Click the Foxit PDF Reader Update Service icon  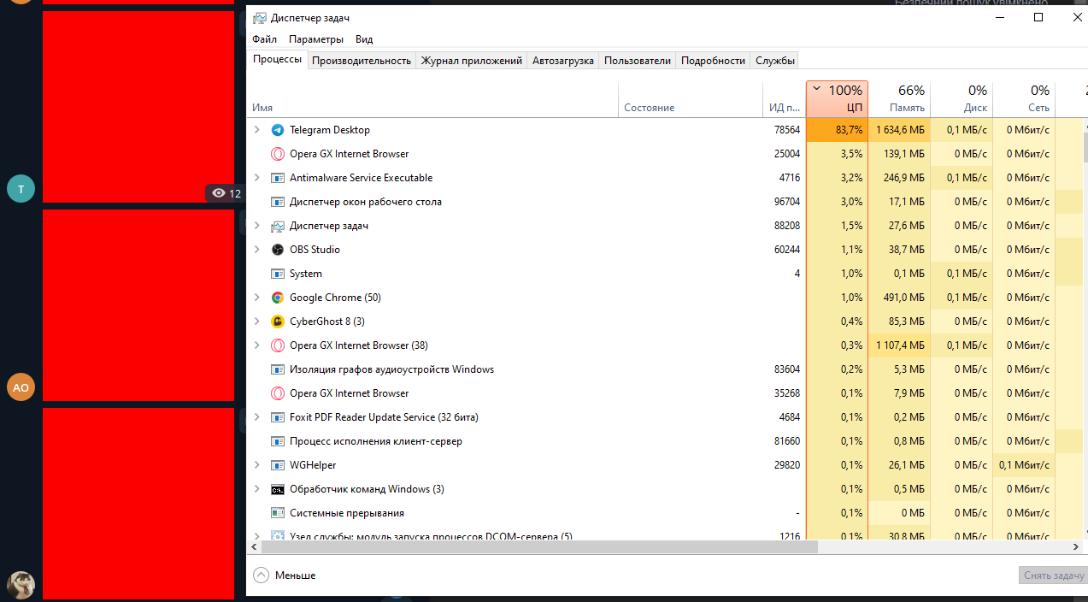tap(277, 417)
